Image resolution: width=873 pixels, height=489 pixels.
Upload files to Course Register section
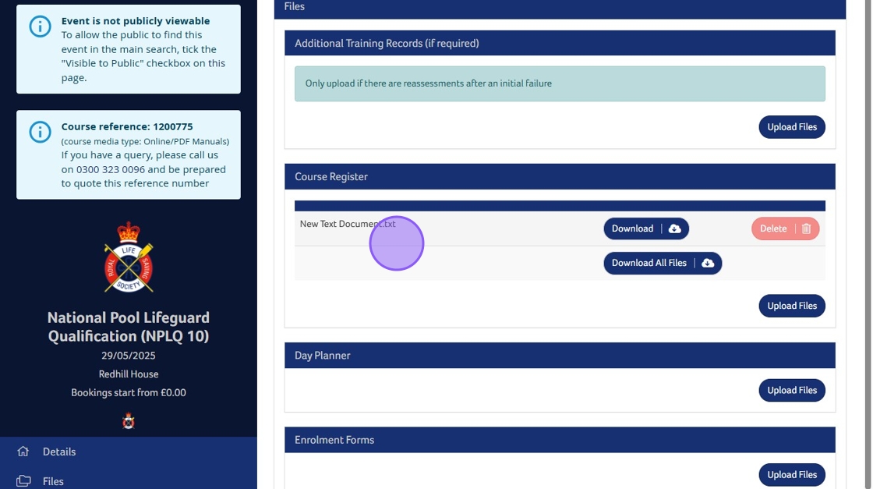click(792, 306)
